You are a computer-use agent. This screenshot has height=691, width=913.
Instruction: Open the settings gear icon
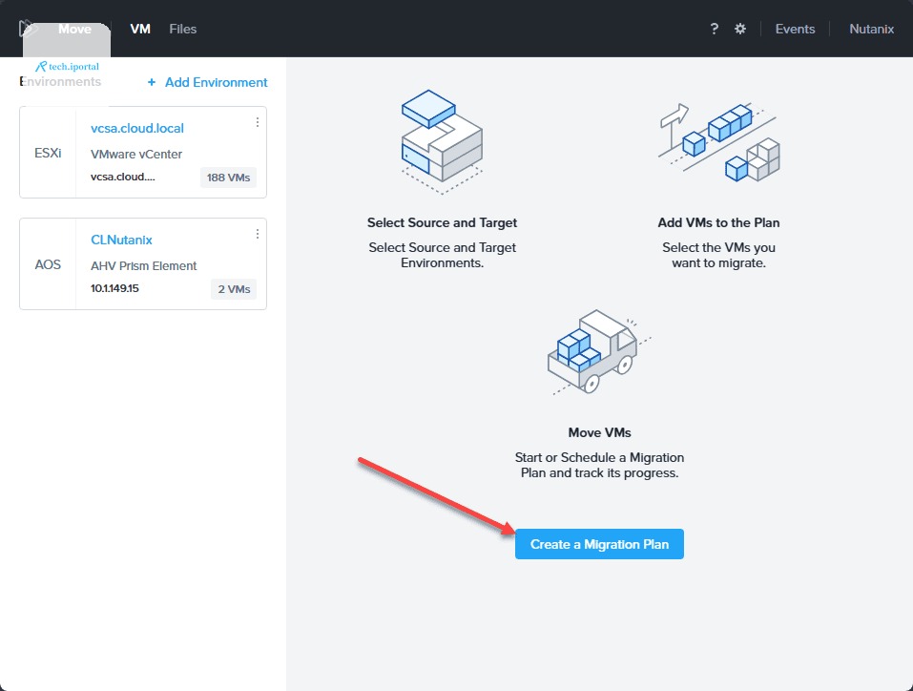click(x=740, y=29)
